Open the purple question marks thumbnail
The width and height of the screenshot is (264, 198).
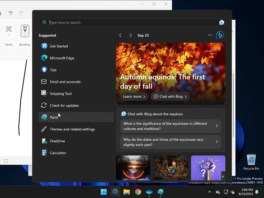(x=208, y=168)
